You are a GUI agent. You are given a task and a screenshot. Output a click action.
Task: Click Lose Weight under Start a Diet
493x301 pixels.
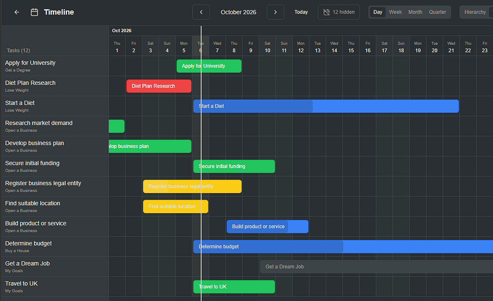point(17,110)
